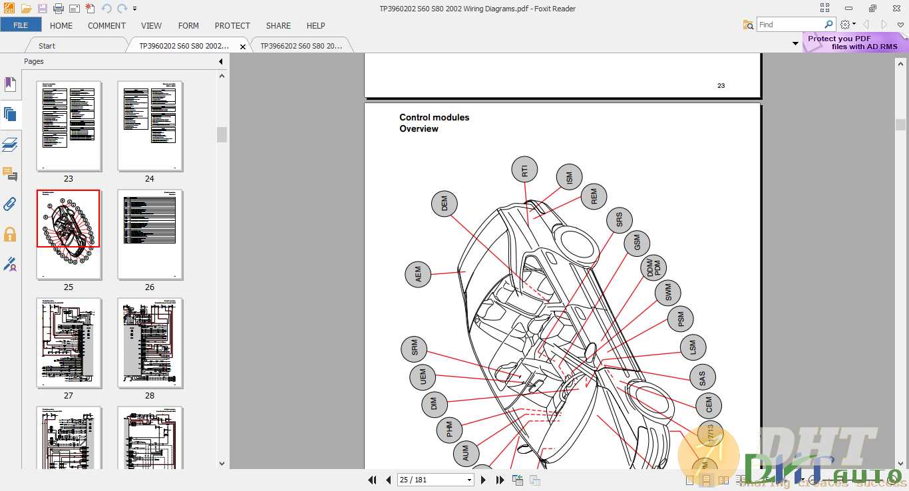Switch to the HOME ribbon tab
This screenshot has height=491, width=909.
(x=61, y=25)
